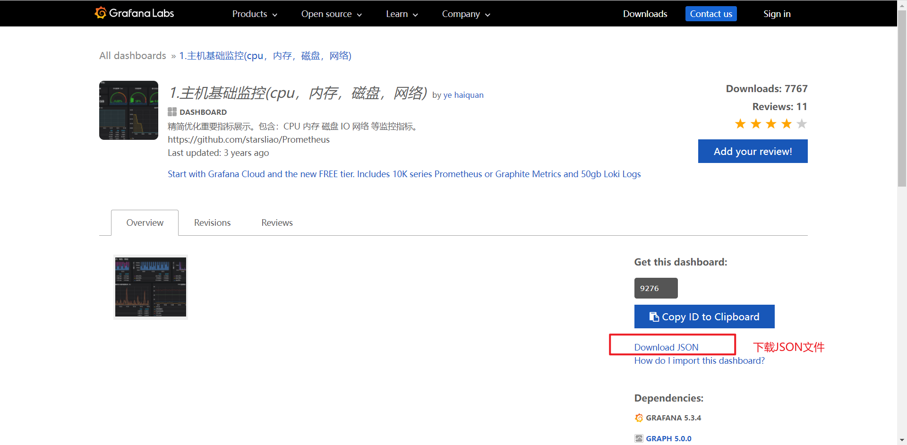Click Copy ID to Clipboard button

704,317
